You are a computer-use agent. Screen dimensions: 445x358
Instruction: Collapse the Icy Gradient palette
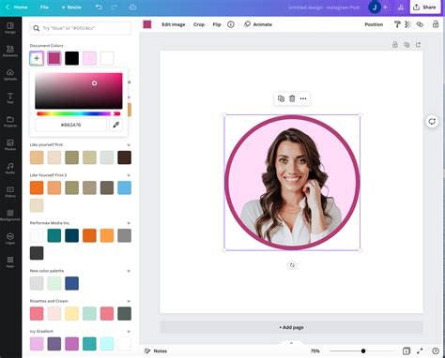129,332
